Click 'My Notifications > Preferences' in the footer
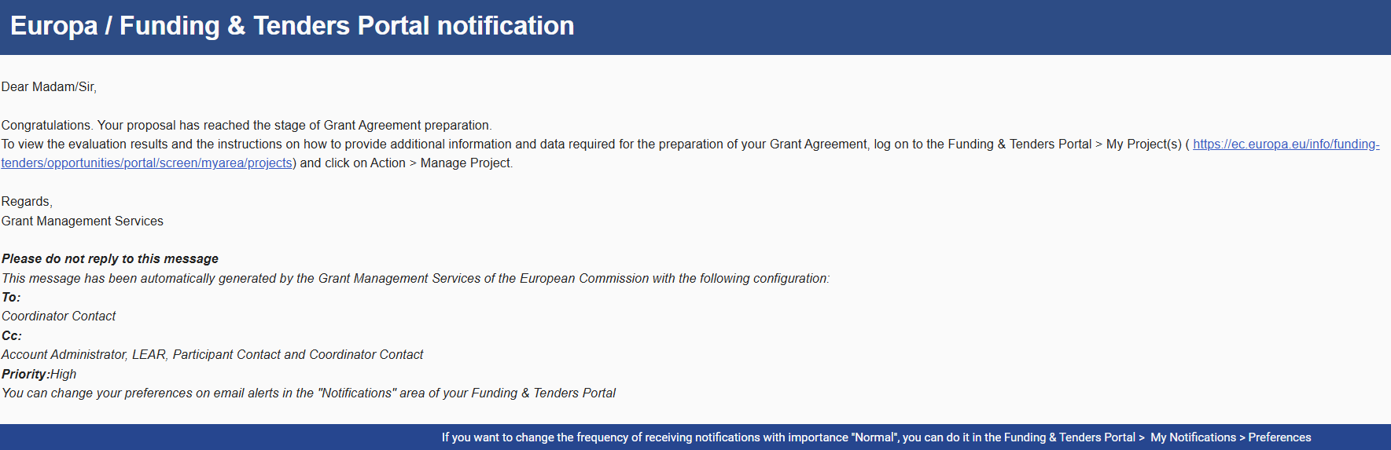Image resolution: width=1391 pixels, height=450 pixels. pos(1231,437)
